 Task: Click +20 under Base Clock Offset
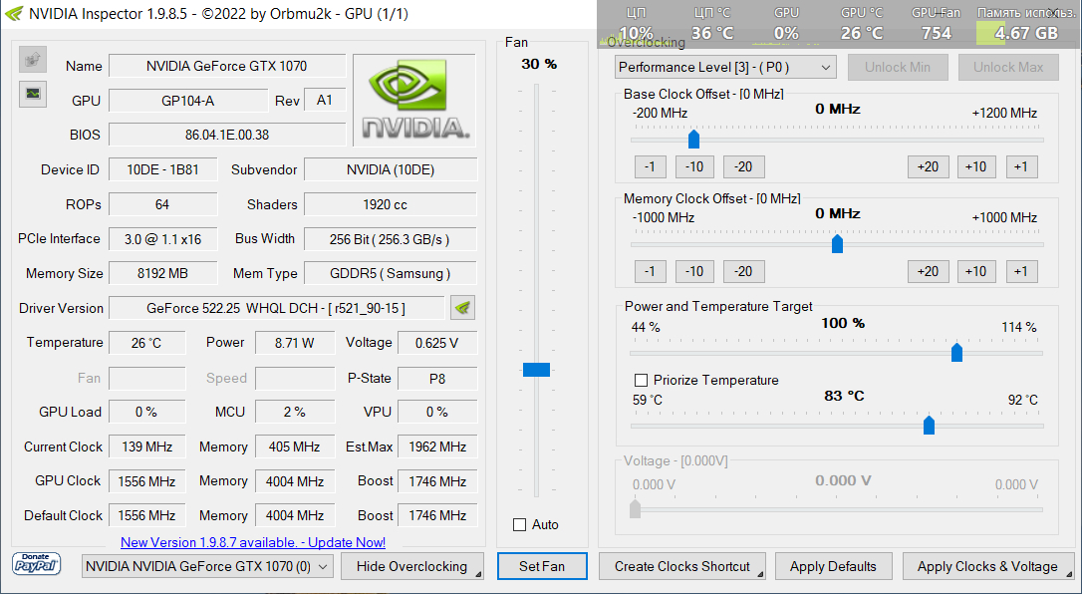click(x=929, y=167)
